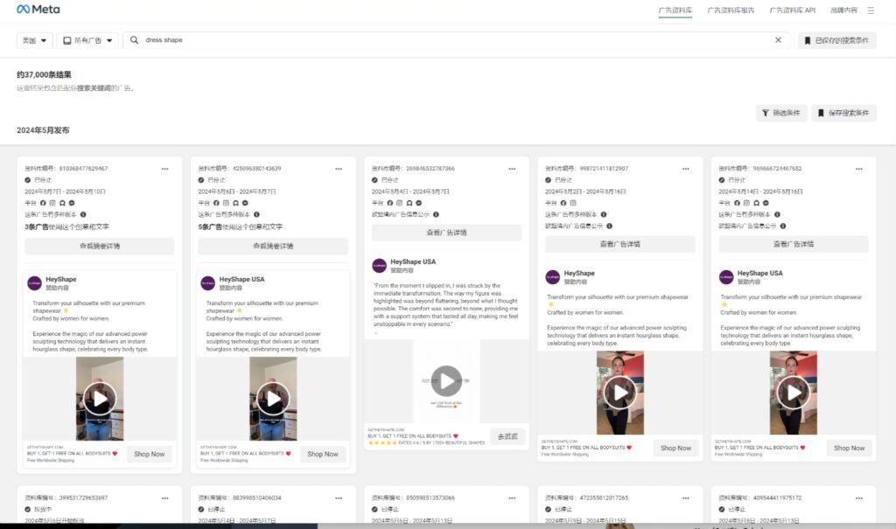The image size is (896, 529).
Task: Click Messenger platform icon on second ad card
Action: point(245,203)
